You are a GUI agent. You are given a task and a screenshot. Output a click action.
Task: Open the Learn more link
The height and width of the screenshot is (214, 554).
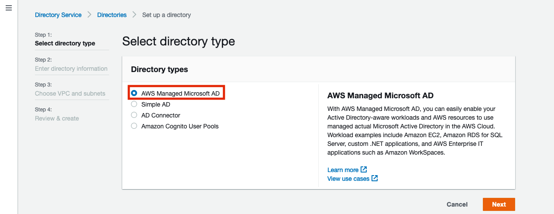(343, 170)
